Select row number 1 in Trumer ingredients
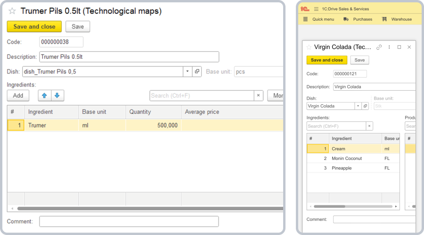The height and width of the screenshot is (235, 424). [16, 125]
